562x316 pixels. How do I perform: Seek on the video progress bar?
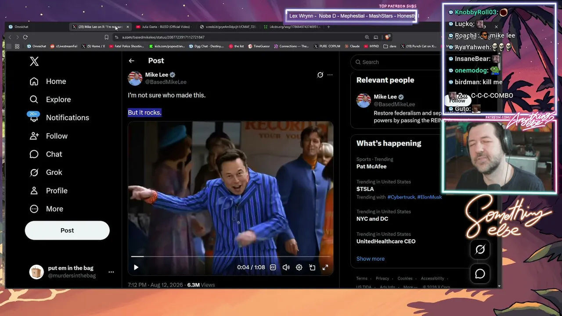(x=231, y=256)
